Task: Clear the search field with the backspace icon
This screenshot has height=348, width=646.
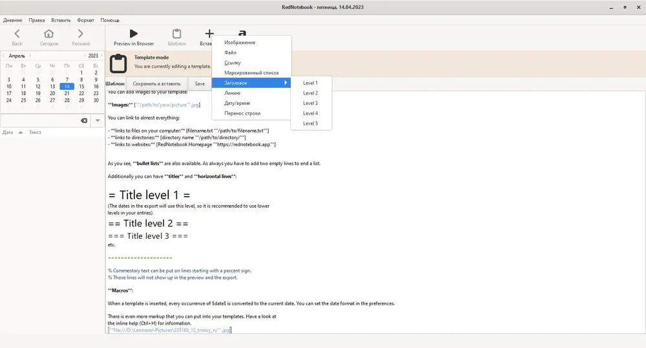Action: coord(84,120)
